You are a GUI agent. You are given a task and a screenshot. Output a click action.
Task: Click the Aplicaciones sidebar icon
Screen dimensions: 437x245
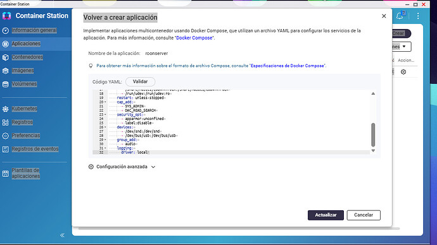tap(6, 44)
